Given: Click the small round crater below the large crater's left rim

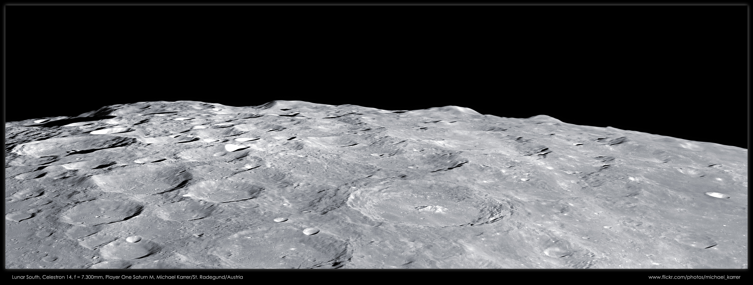Looking at the screenshot, I should tap(311, 231).
